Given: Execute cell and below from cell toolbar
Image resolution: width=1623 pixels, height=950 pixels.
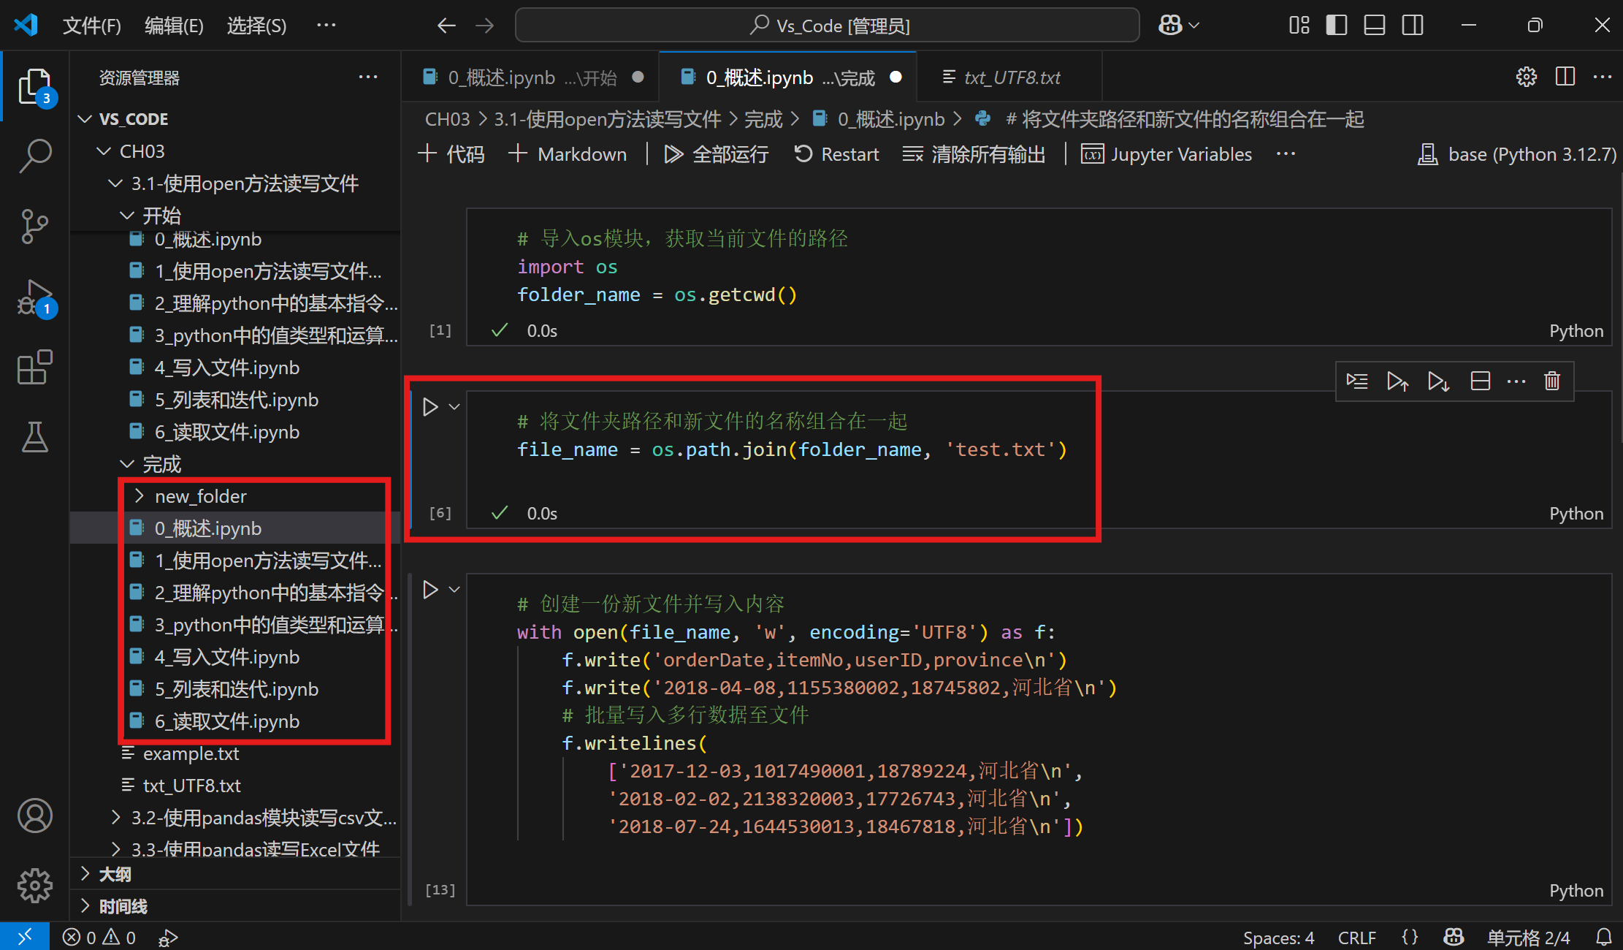Looking at the screenshot, I should click(1439, 381).
